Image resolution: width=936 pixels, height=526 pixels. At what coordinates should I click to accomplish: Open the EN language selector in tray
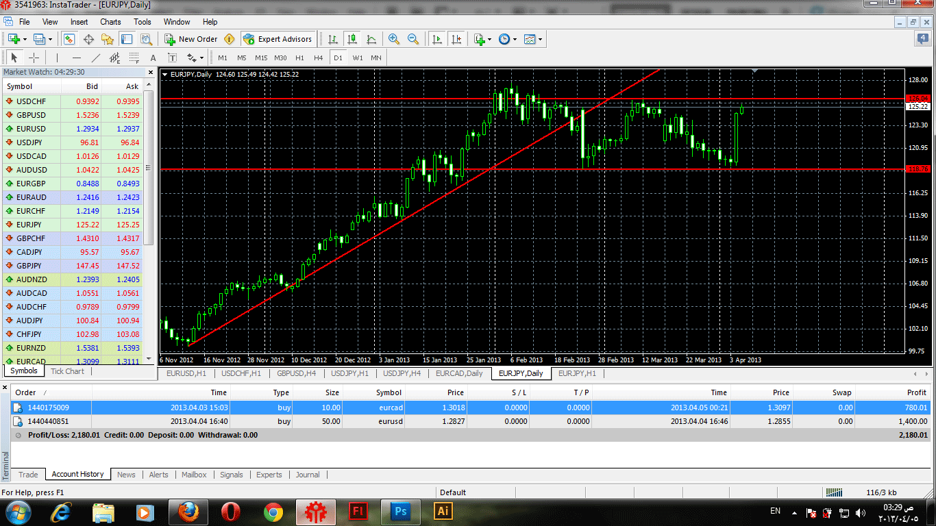coord(775,511)
